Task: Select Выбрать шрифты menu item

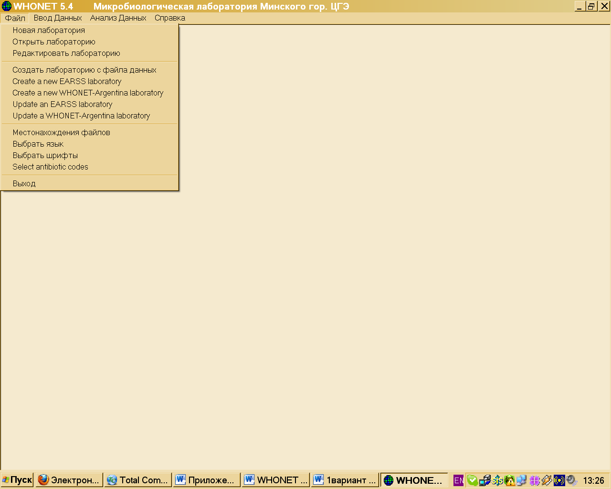Action: click(x=90, y=155)
